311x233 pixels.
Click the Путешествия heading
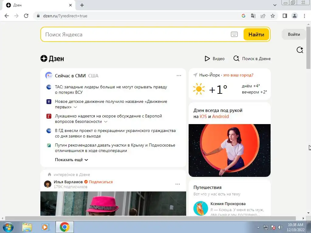click(207, 187)
